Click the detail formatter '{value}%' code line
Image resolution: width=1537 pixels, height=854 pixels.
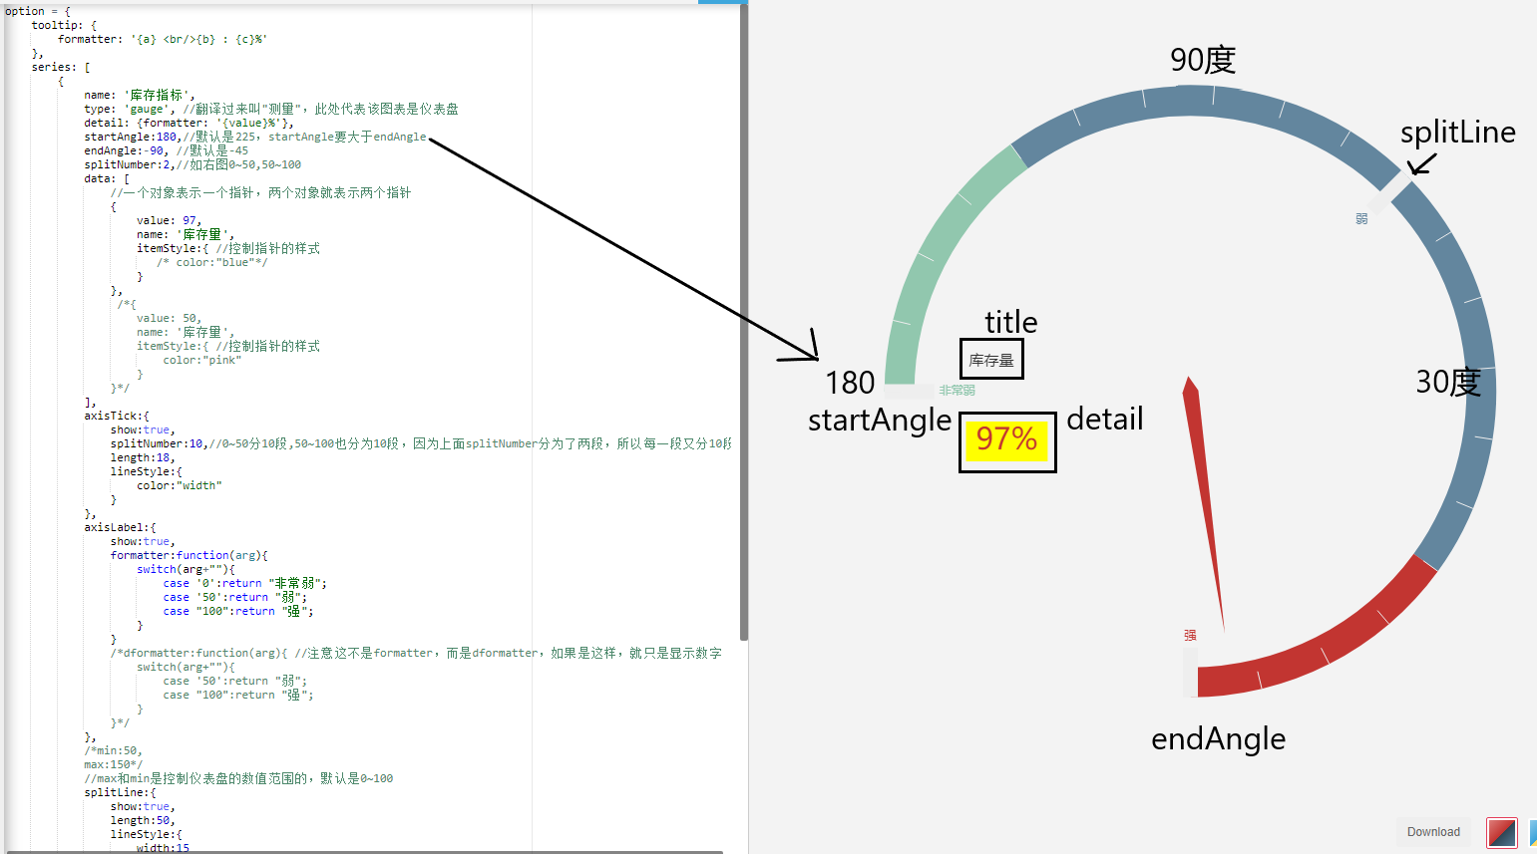[x=189, y=123]
